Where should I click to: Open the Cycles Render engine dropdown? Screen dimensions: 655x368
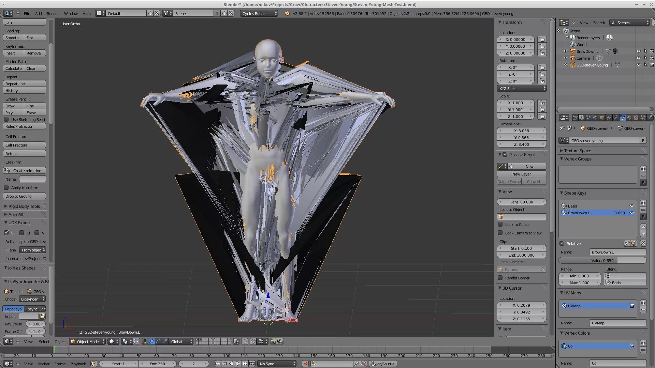(259, 14)
